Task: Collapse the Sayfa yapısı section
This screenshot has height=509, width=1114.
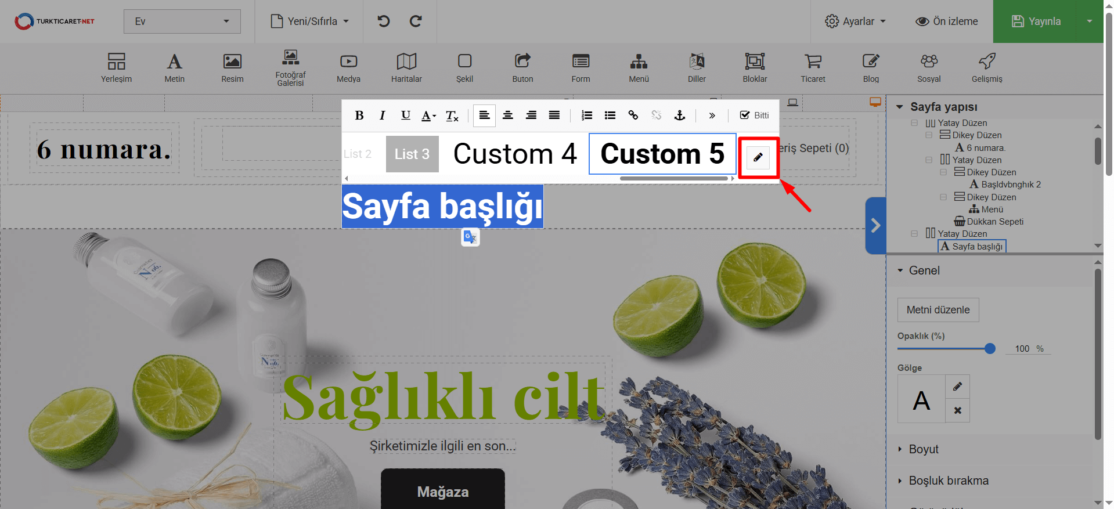Action: pos(900,107)
